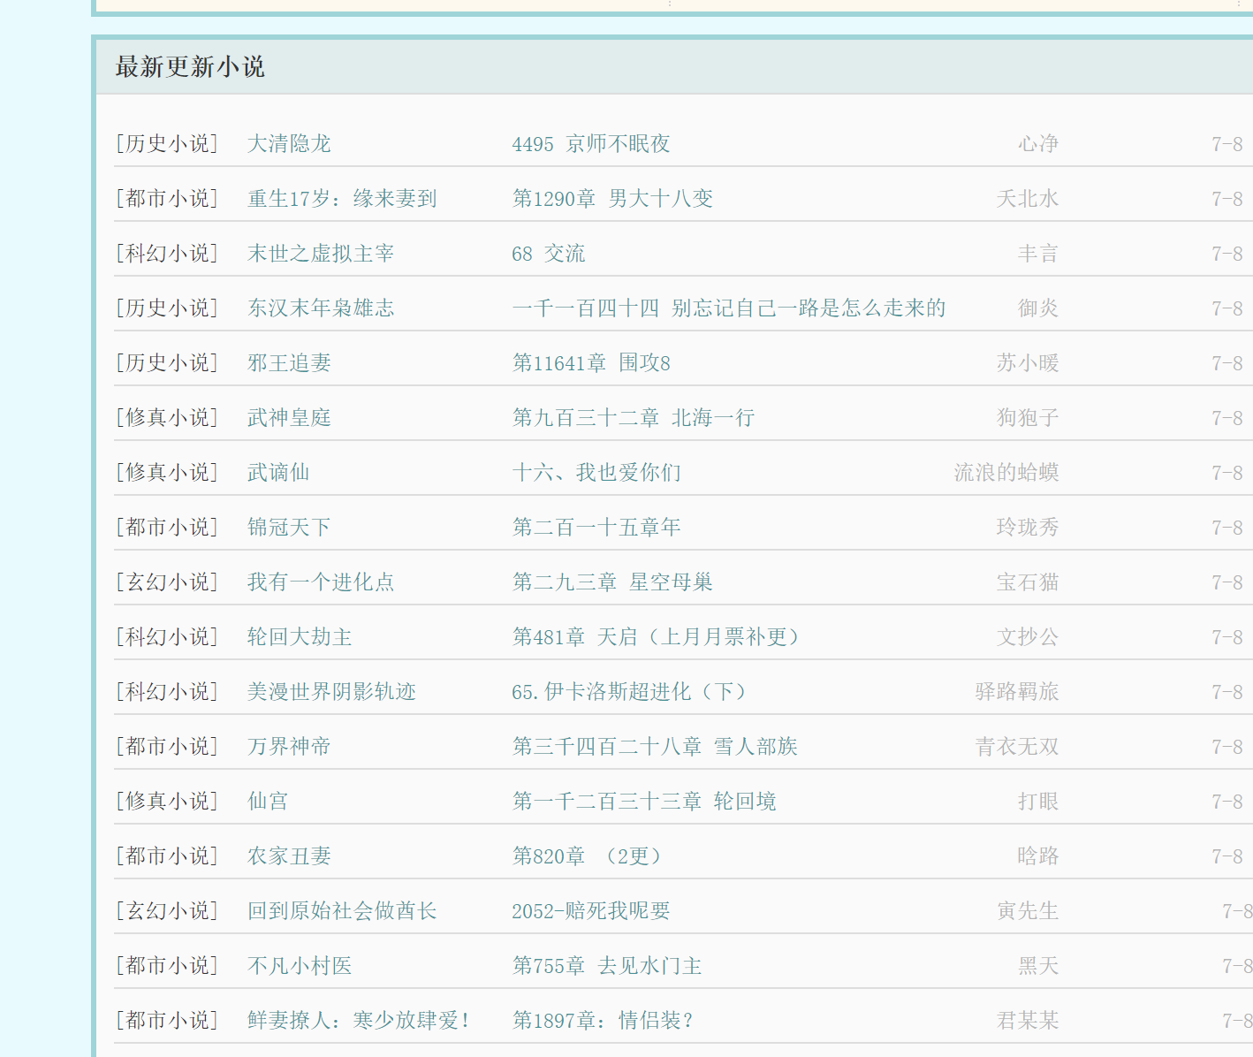Read the chapter 十六、我也爱你们

[596, 473]
